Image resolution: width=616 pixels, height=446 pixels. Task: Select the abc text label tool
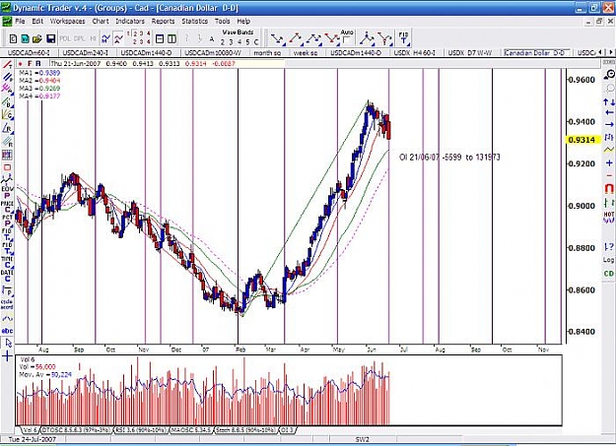(x=7, y=331)
